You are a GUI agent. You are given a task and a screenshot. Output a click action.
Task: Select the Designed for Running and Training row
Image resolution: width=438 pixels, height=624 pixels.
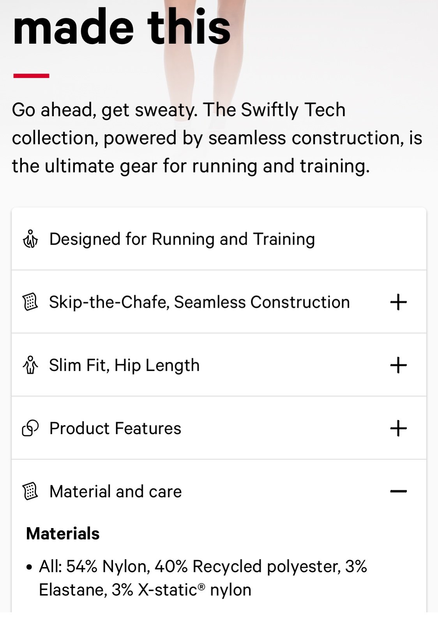click(219, 239)
